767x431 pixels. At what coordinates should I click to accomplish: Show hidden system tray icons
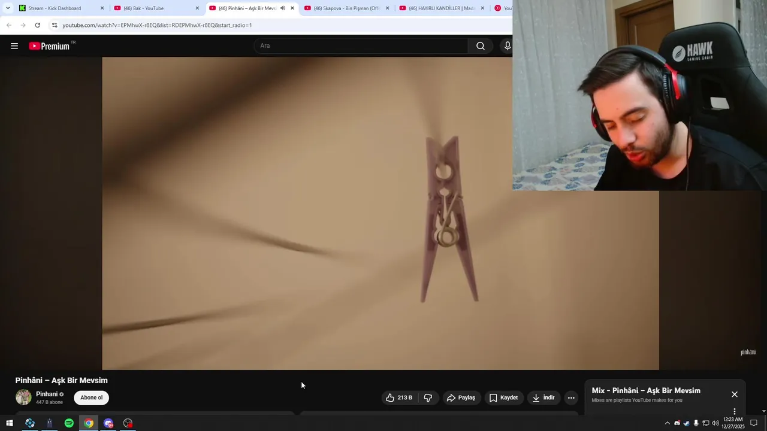click(x=668, y=423)
